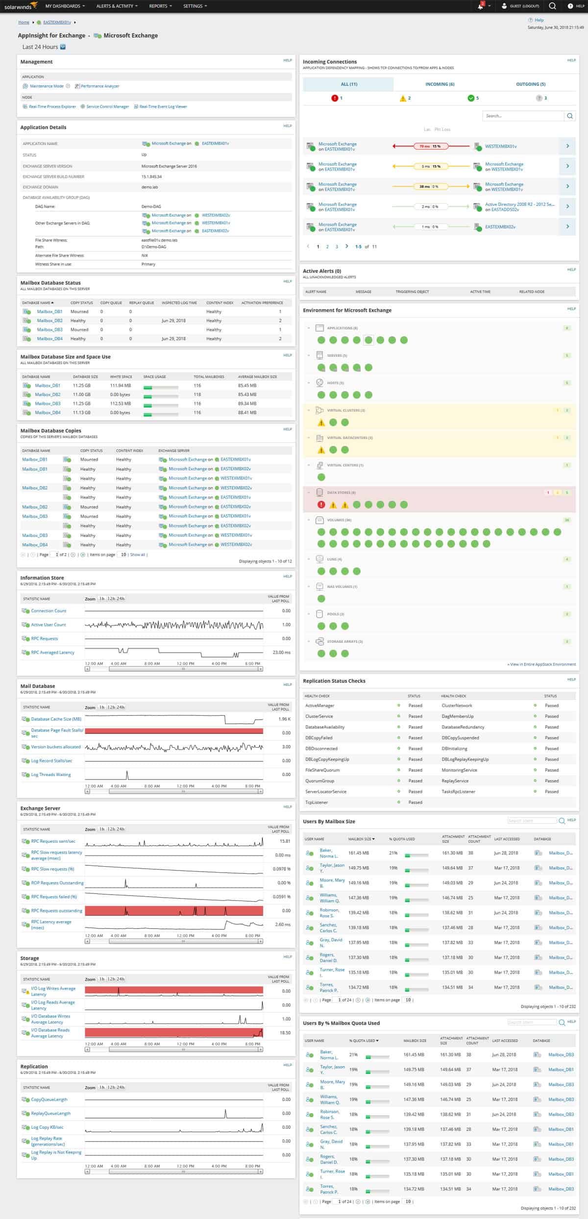Open I/O Log Writes Average Latency warning statistic
This screenshot has width=588, height=1219.
click(x=53, y=991)
